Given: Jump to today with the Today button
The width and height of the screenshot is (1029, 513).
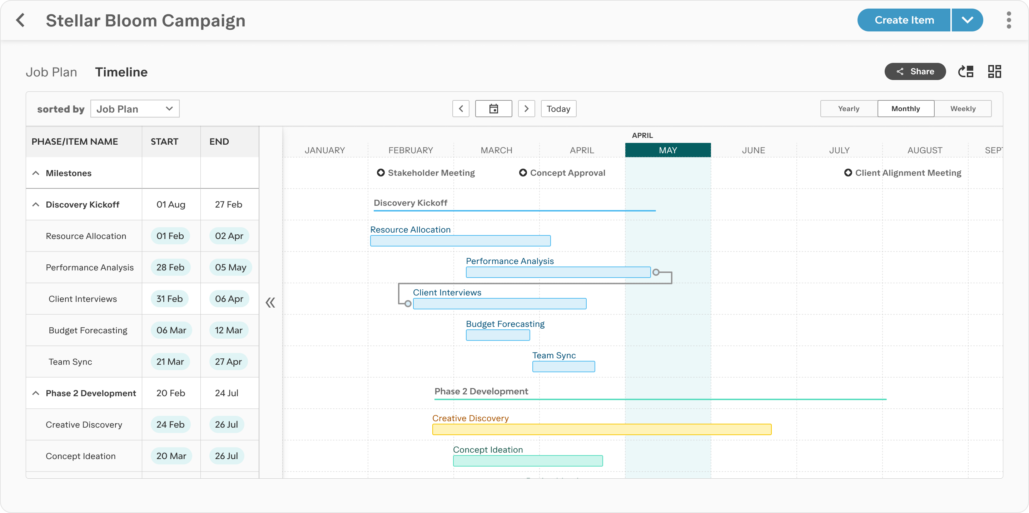Looking at the screenshot, I should pyautogui.click(x=558, y=108).
